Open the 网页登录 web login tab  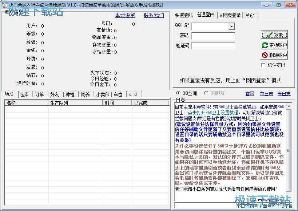[230, 15]
